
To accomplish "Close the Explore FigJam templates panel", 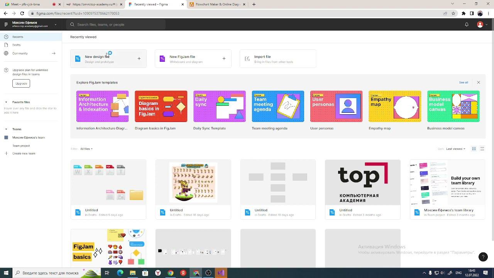I will point(479,82).
